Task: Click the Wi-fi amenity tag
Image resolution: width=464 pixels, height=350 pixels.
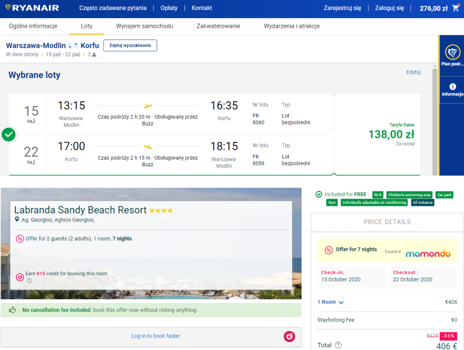Action: click(x=377, y=195)
